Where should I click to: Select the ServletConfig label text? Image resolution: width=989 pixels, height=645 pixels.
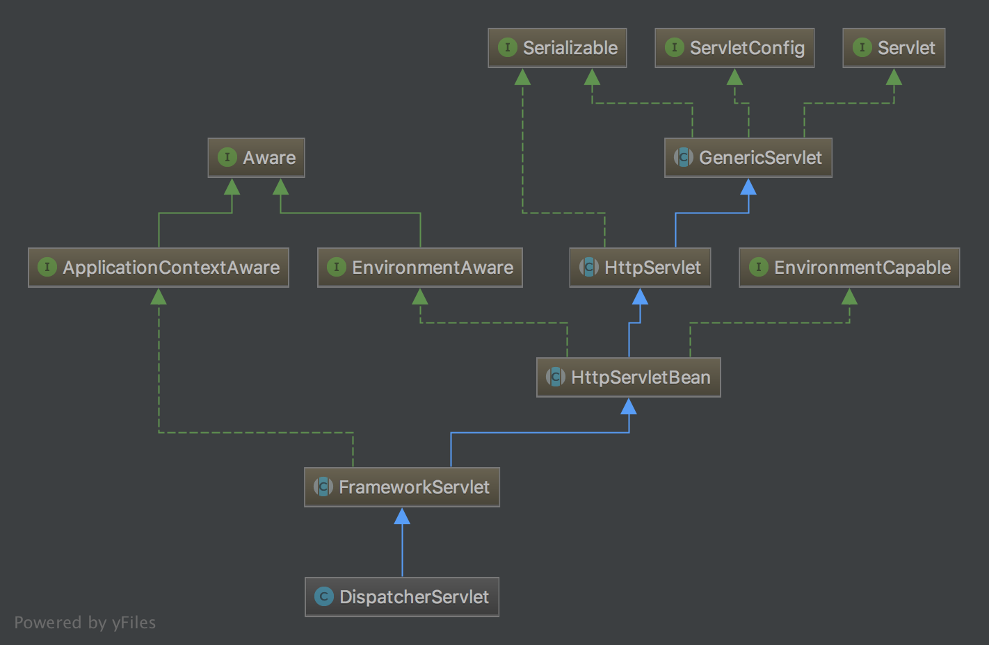pyautogui.click(x=748, y=49)
